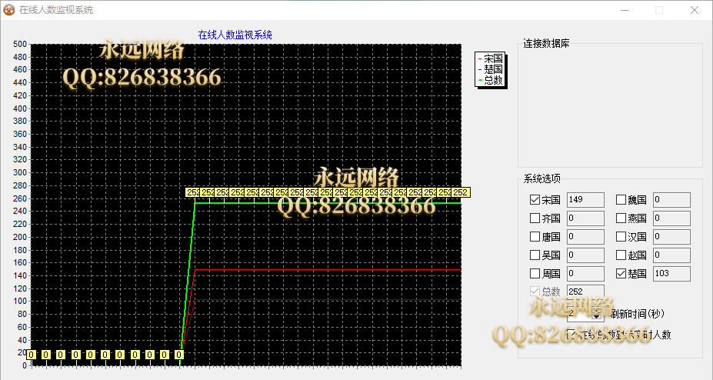Uncheck the 宋国 checkbox
This screenshot has height=380, width=713.
(x=535, y=200)
